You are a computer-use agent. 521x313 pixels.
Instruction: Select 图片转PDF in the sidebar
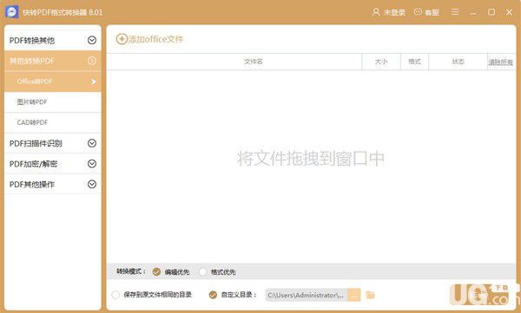[53, 102]
